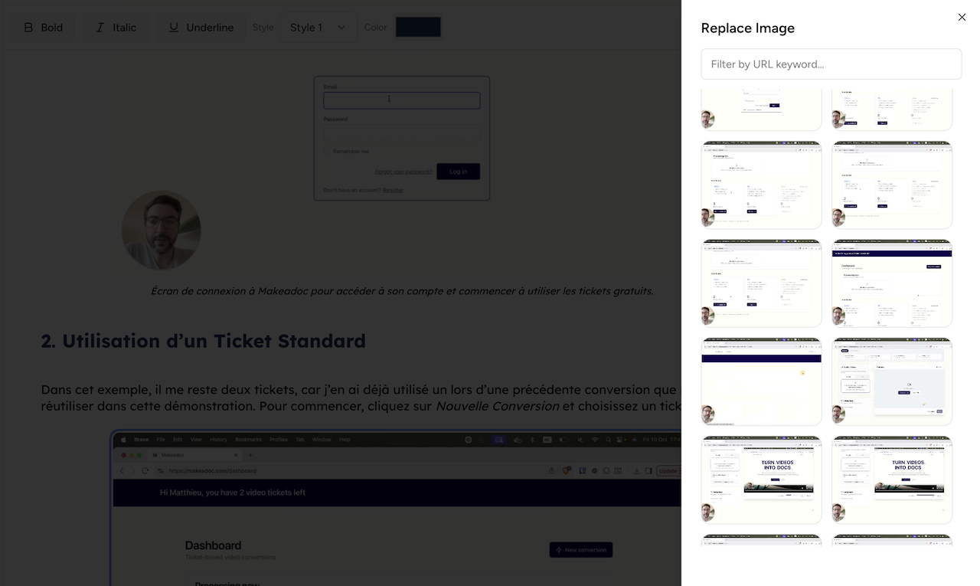Open the Style 1 dropdown
980x586 pixels.
point(318,28)
